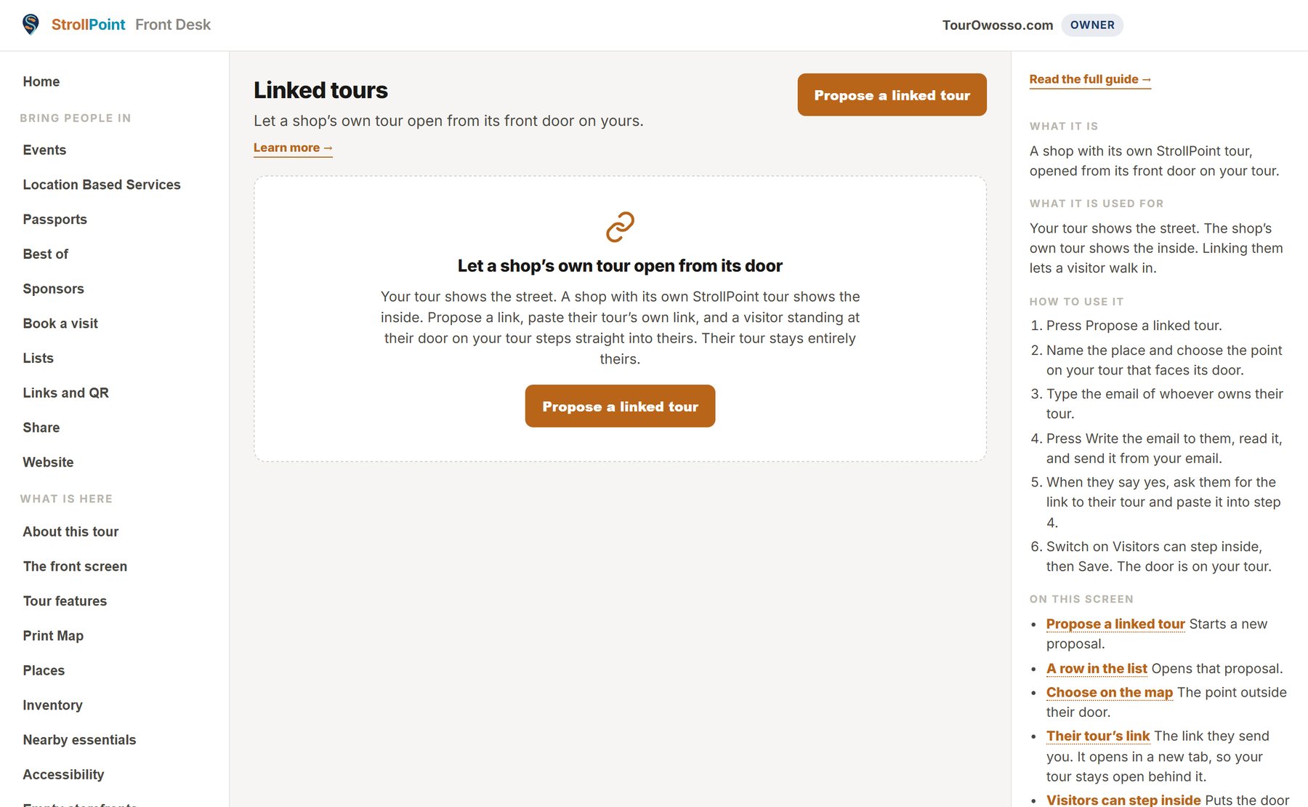Click Choose on the map link
Viewport: 1308px width, 807px height.
pos(1110,692)
